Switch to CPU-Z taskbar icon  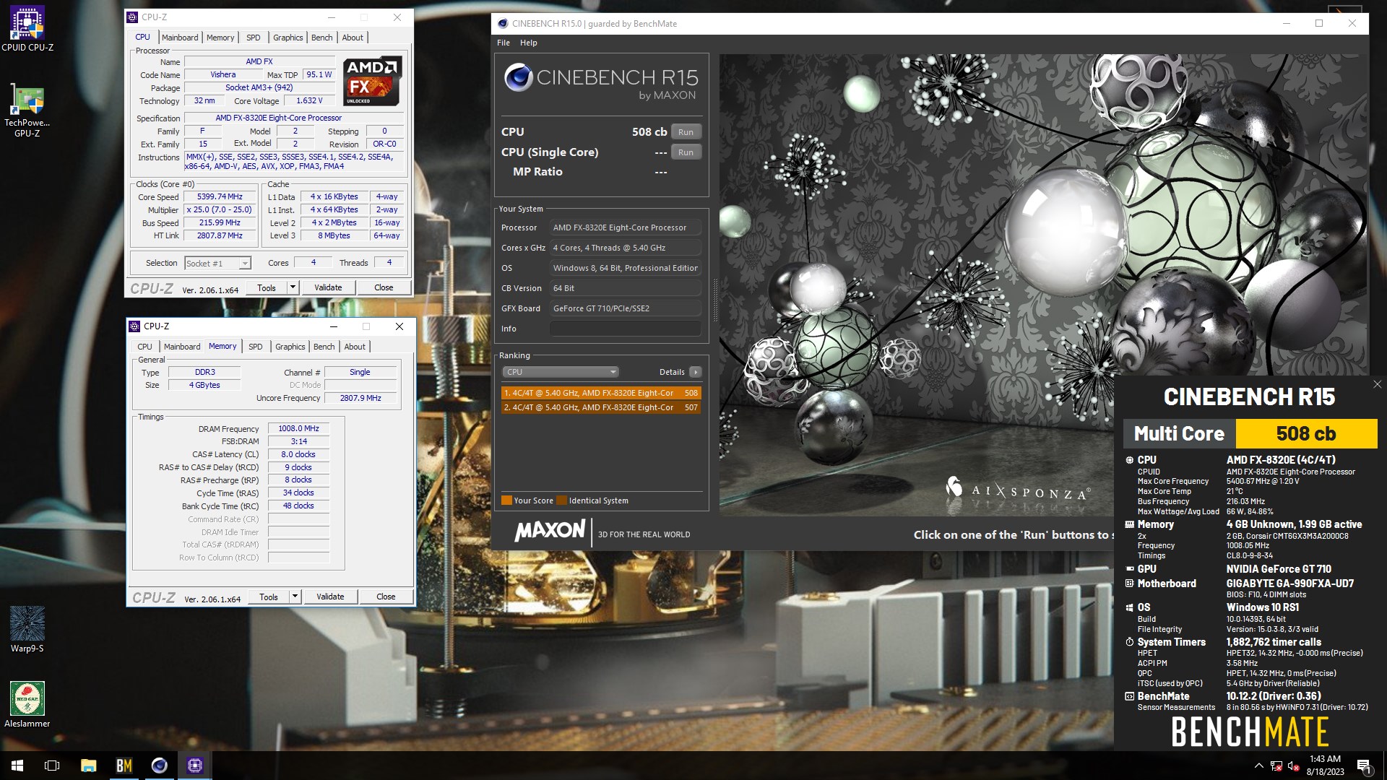[194, 766]
